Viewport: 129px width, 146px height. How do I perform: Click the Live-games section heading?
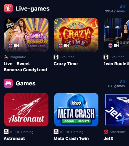click(33, 8)
